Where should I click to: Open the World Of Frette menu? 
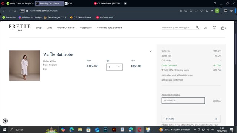[x=66, y=28]
